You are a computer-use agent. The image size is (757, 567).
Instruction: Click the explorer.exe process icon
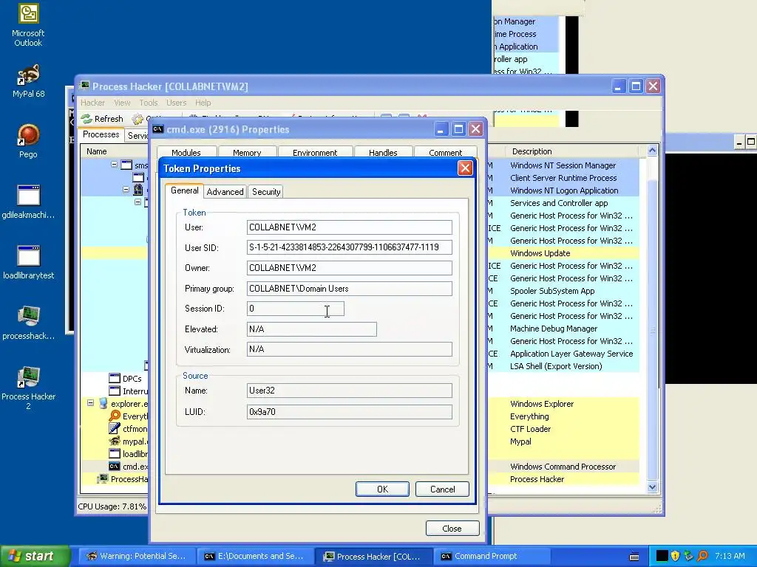[x=103, y=404]
